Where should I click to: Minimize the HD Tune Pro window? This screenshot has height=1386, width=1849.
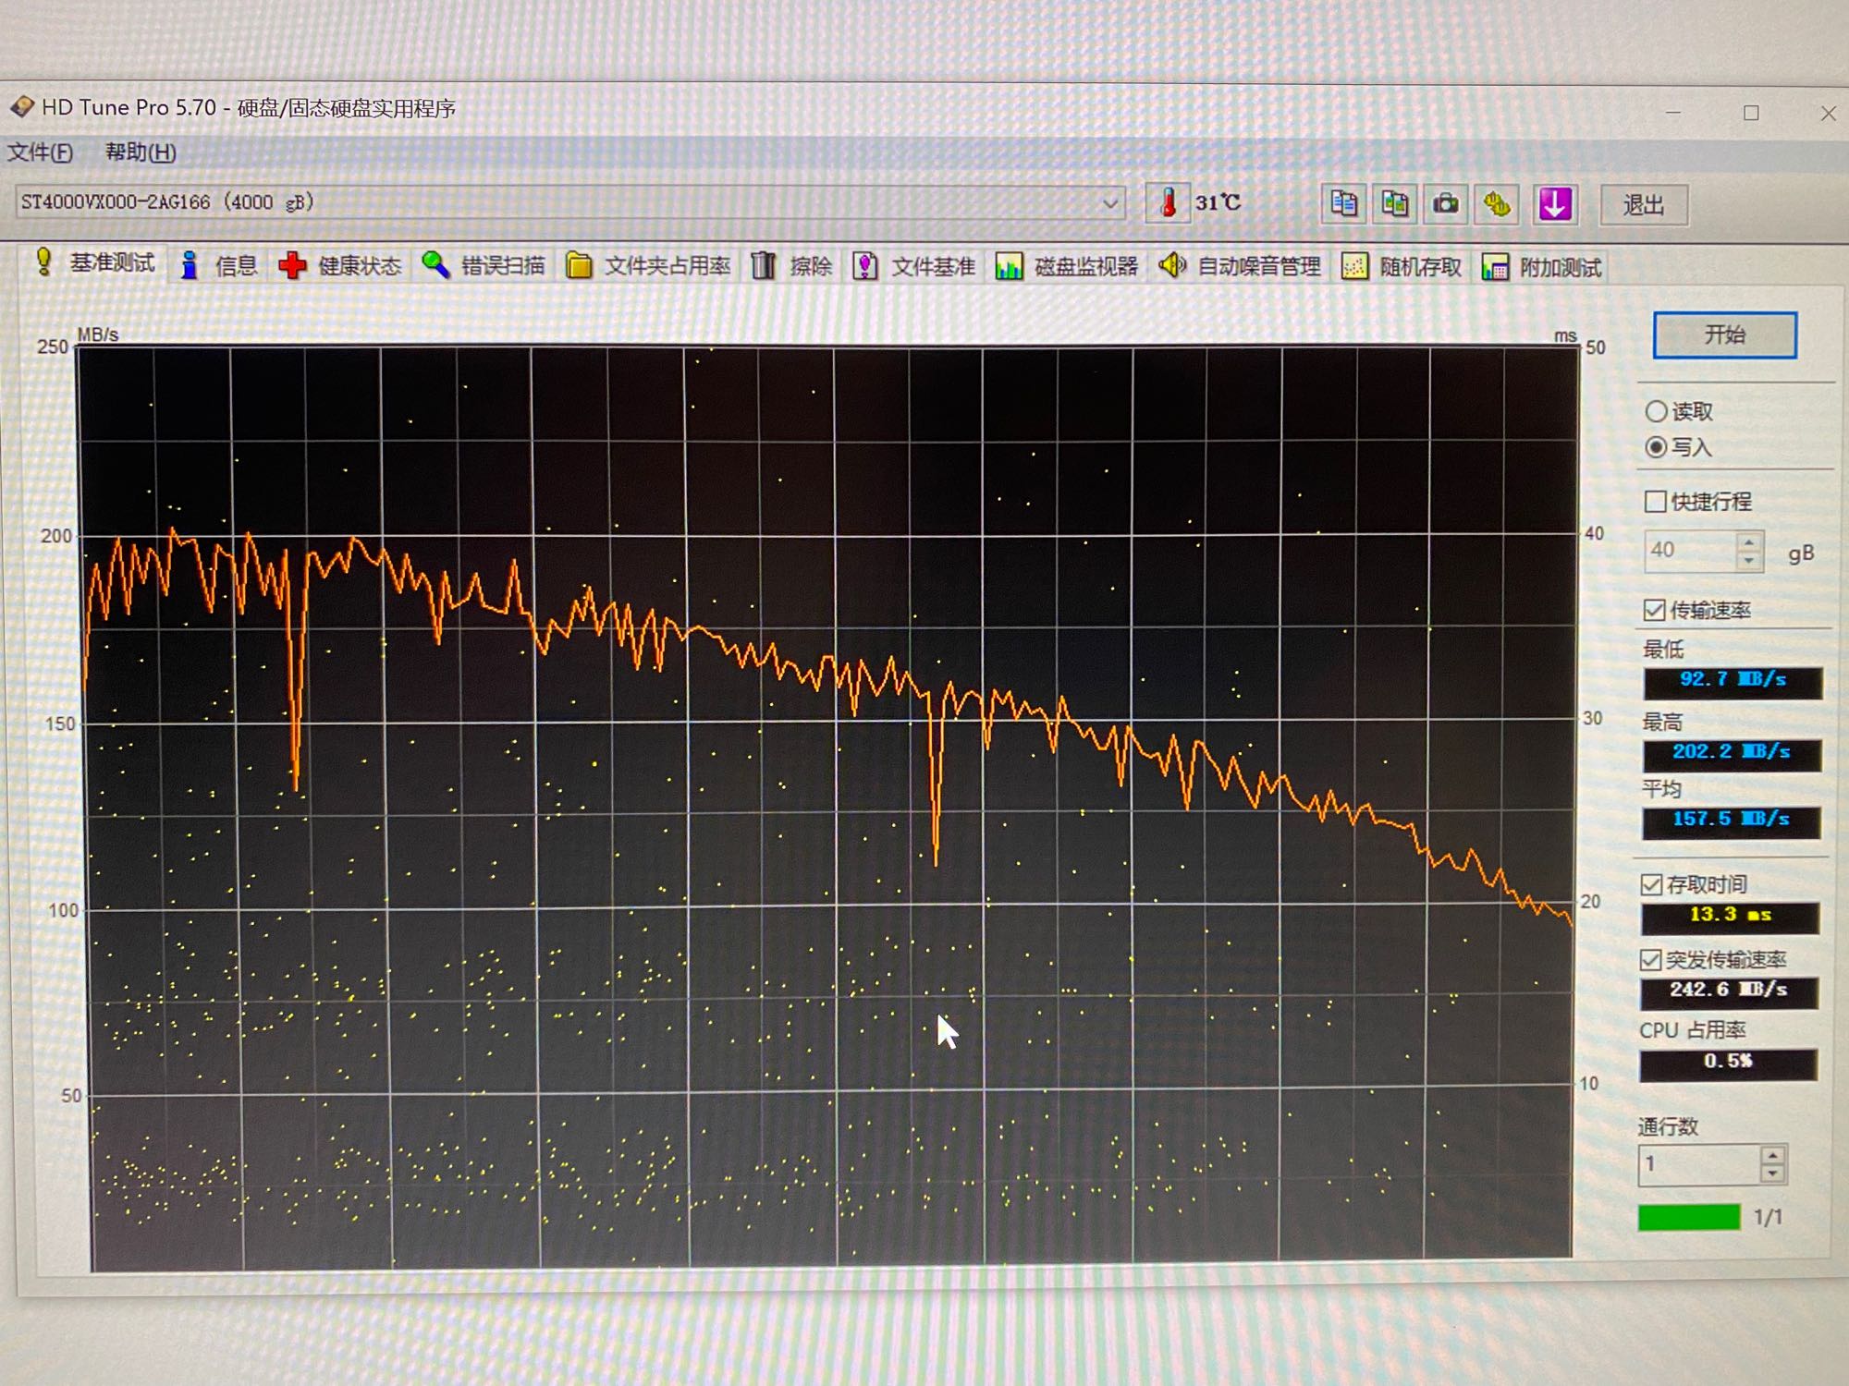point(1673,113)
